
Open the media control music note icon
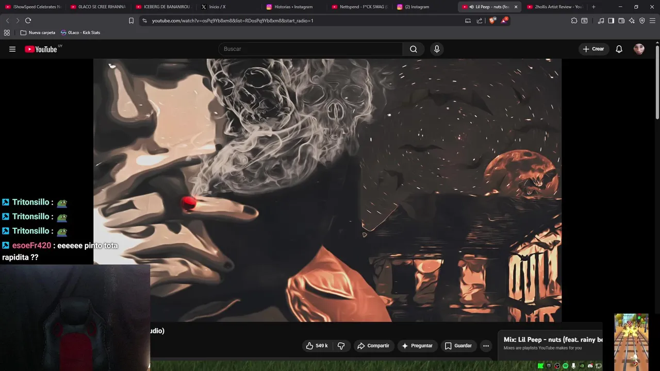pyautogui.click(x=601, y=21)
